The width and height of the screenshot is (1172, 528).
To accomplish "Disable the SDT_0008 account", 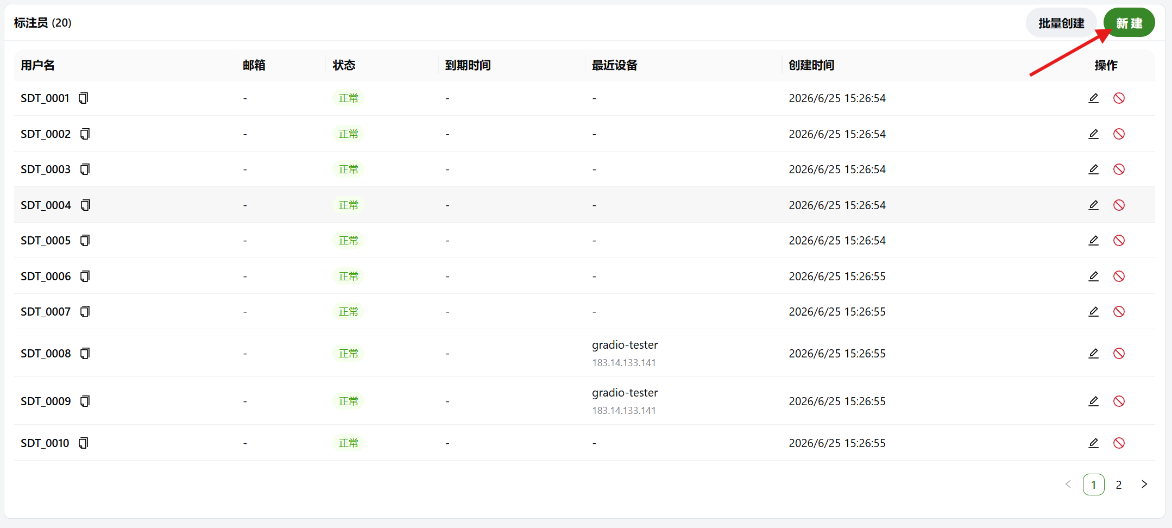I will (1119, 354).
